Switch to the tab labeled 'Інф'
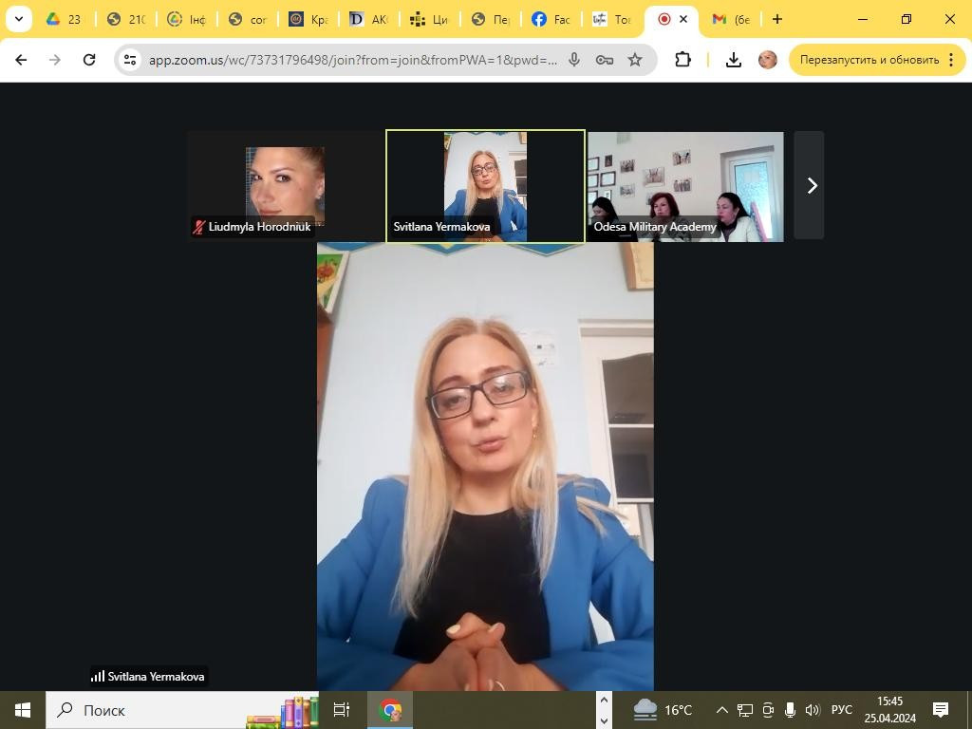The width and height of the screenshot is (972, 729). (x=187, y=19)
